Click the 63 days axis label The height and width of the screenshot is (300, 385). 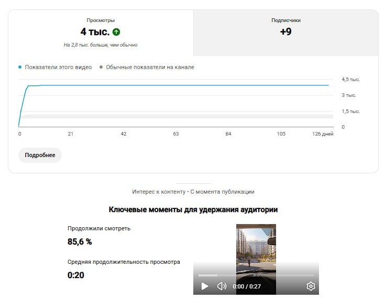(x=176, y=134)
